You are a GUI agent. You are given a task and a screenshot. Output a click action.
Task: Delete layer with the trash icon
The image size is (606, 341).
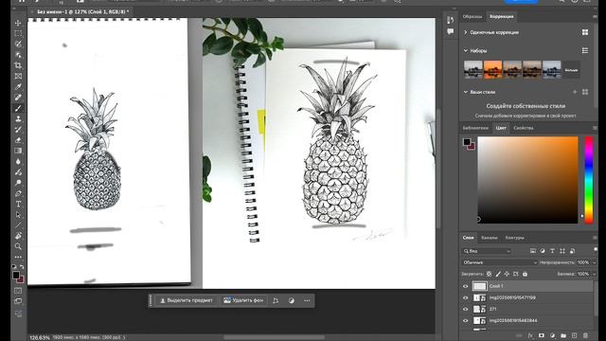(x=585, y=335)
